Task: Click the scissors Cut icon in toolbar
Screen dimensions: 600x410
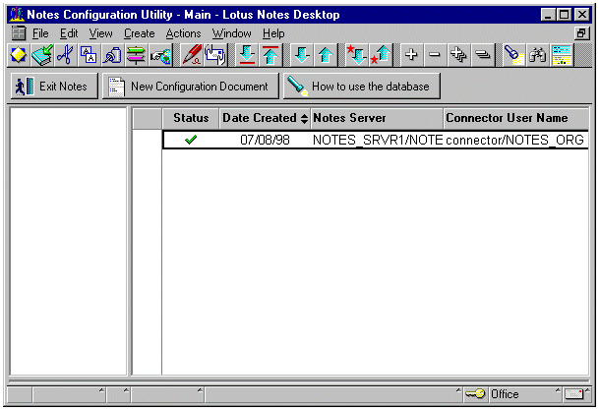Action: [64, 55]
